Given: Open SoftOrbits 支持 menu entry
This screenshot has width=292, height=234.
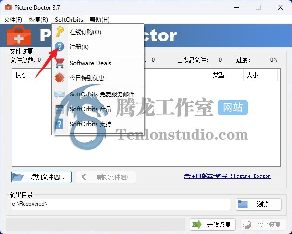Looking at the screenshot, I should pyautogui.click(x=97, y=124).
